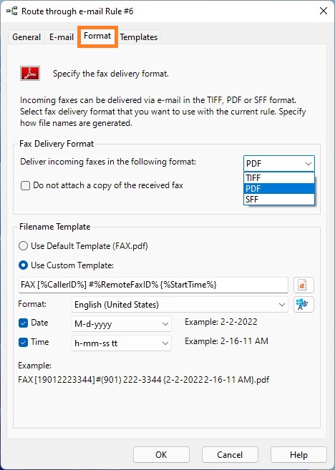
Task: Expand the English (United States) format dropdown
Action: click(x=180, y=305)
